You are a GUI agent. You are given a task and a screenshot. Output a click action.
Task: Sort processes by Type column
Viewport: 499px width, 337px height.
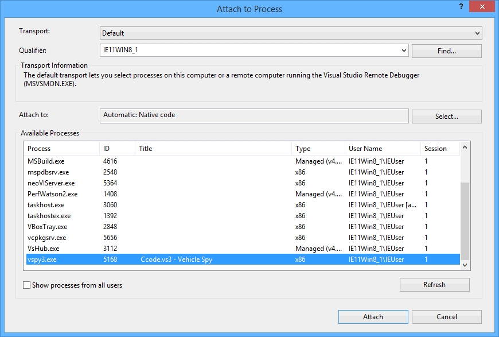click(x=318, y=149)
